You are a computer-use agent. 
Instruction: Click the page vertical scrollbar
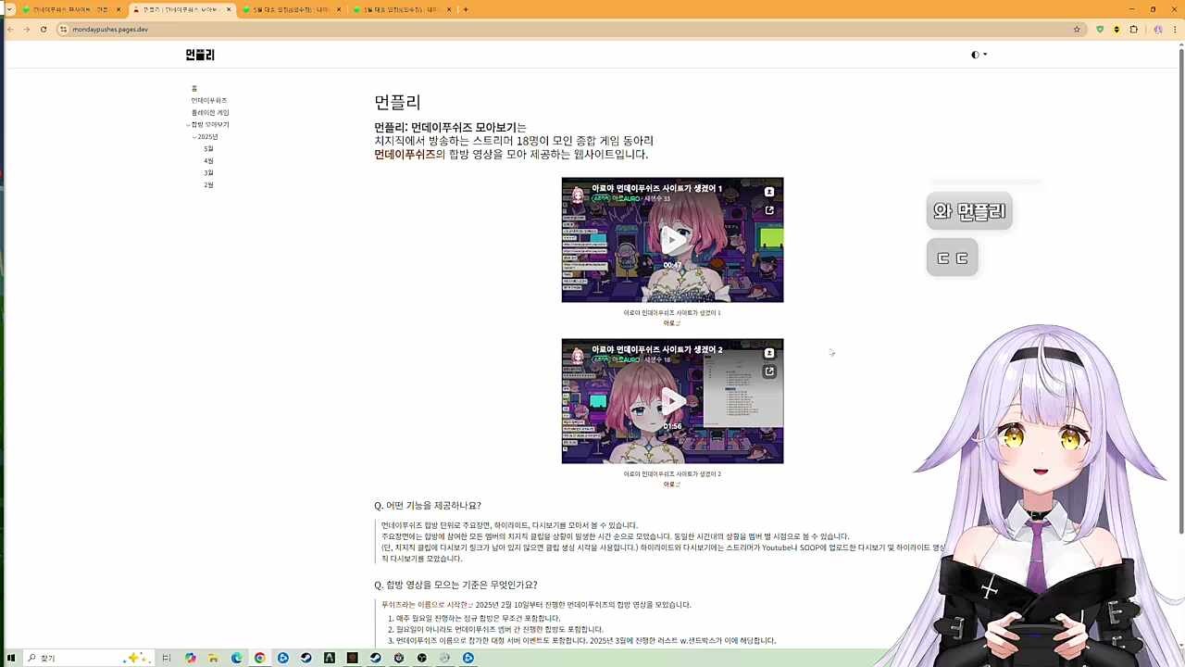(1180, 289)
